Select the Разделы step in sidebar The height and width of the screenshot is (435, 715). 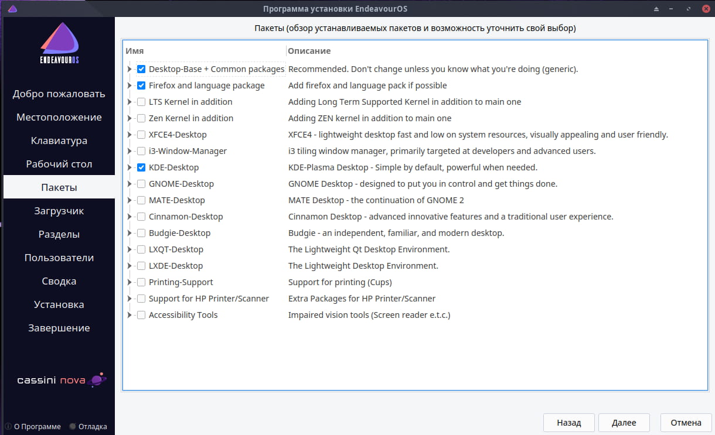[x=59, y=234]
